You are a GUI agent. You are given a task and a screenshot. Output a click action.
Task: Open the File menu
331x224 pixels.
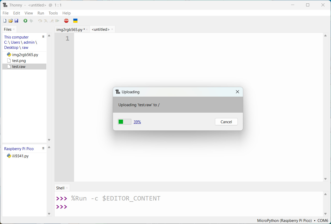coord(5,13)
